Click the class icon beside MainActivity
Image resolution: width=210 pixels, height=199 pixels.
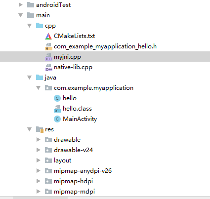57,119
